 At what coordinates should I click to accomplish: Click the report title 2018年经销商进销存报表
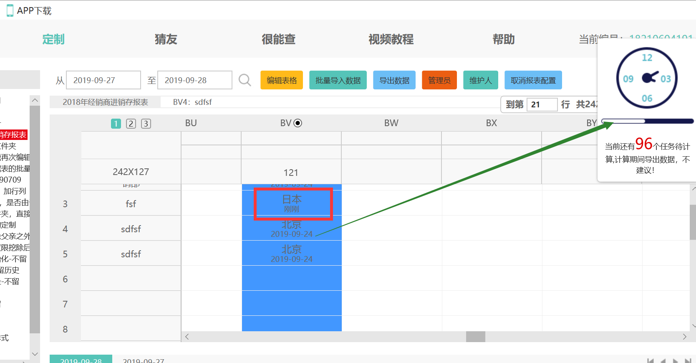(x=106, y=102)
